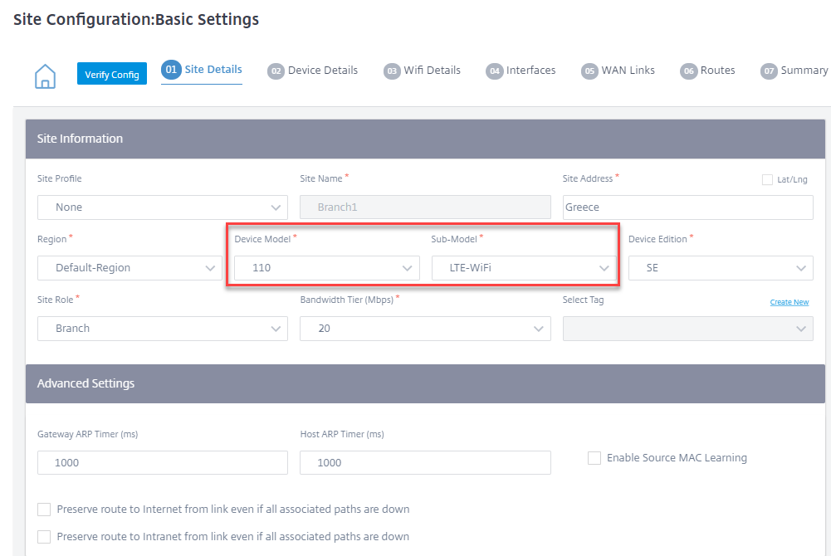Click the 05 step number badge
The image size is (831, 556).
pyautogui.click(x=589, y=71)
